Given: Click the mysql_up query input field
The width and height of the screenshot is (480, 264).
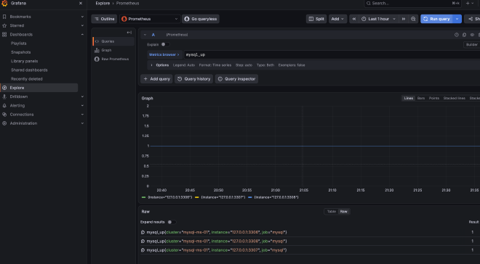Looking at the screenshot, I should [332, 54].
